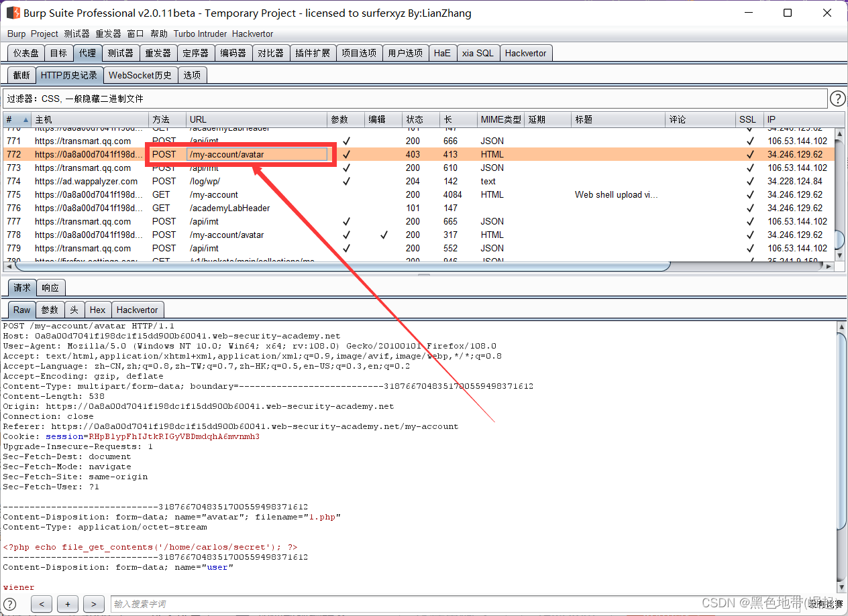Select the Hackvertor request view tab
The image size is (848, 616).
138,310
